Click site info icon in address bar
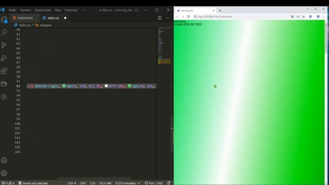 tap(195, 16)
